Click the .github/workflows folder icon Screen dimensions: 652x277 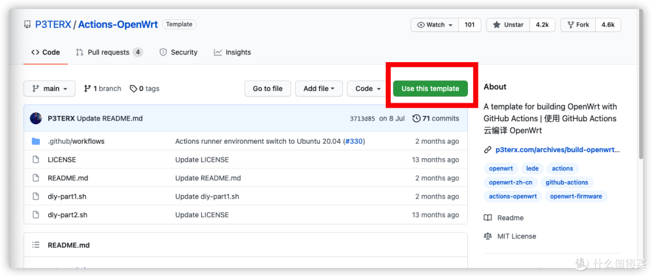[36, 141]
